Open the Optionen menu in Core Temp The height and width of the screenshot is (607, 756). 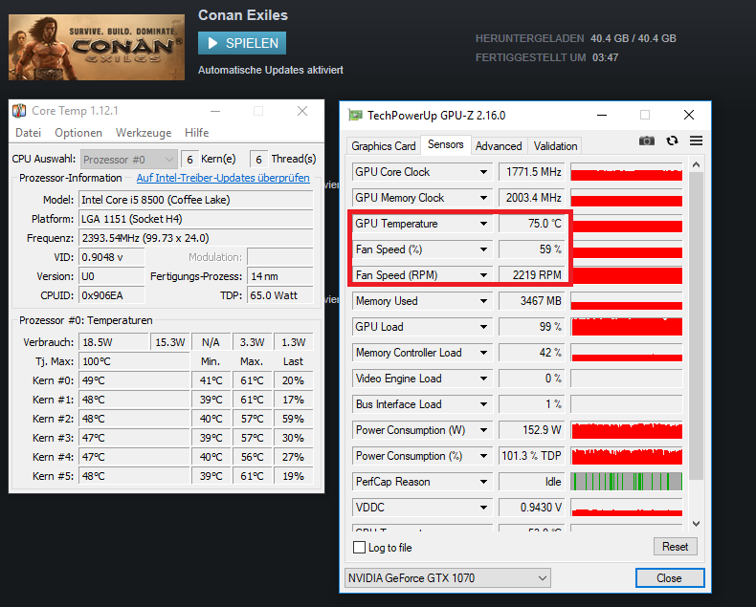(x=78, y=133)
